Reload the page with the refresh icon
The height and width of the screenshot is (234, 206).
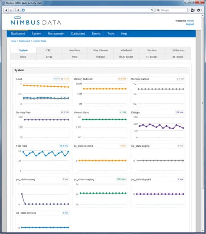pos(151,10)
